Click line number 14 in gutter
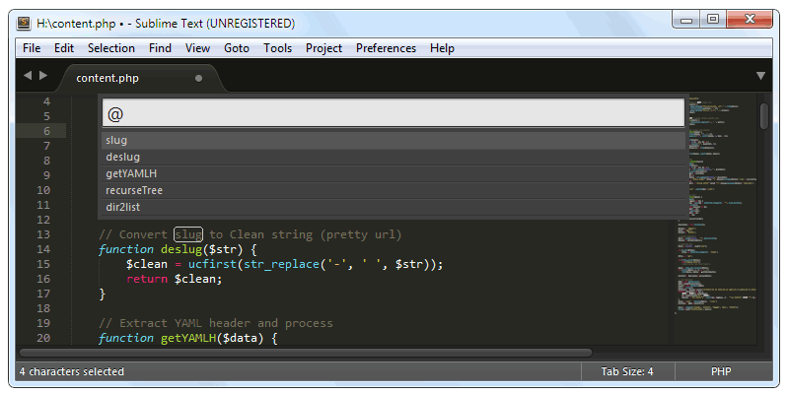The width and height of the screenshot is (789, 394). 43,249
